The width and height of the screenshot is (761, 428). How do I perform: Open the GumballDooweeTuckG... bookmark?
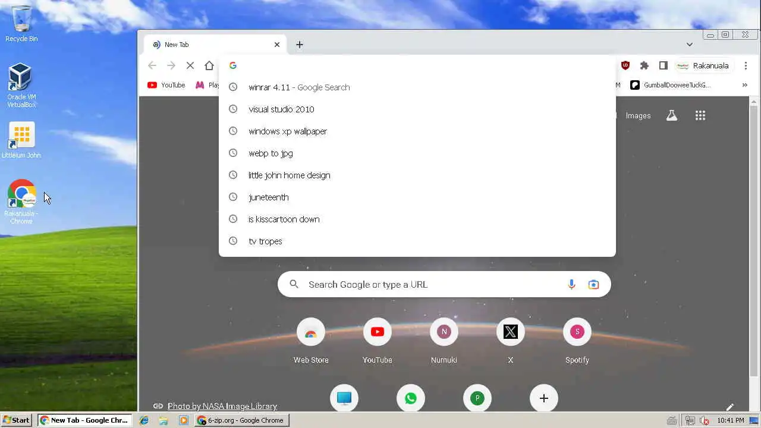671,85
